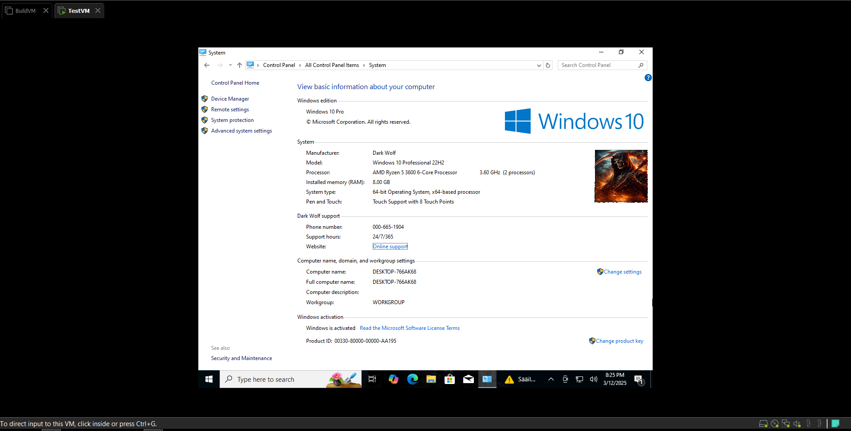Open the address bar history dropdown

click(x=539, y=65)
